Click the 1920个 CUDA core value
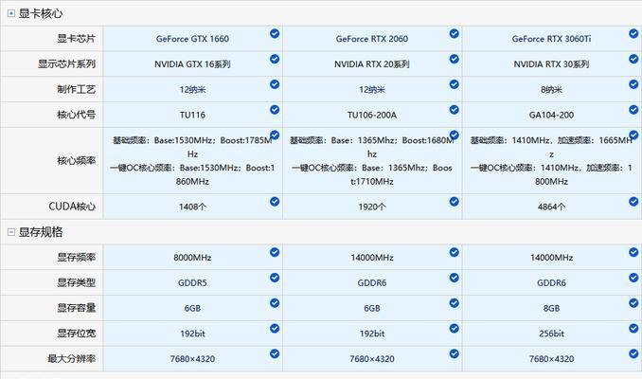 tap(372, 207)
